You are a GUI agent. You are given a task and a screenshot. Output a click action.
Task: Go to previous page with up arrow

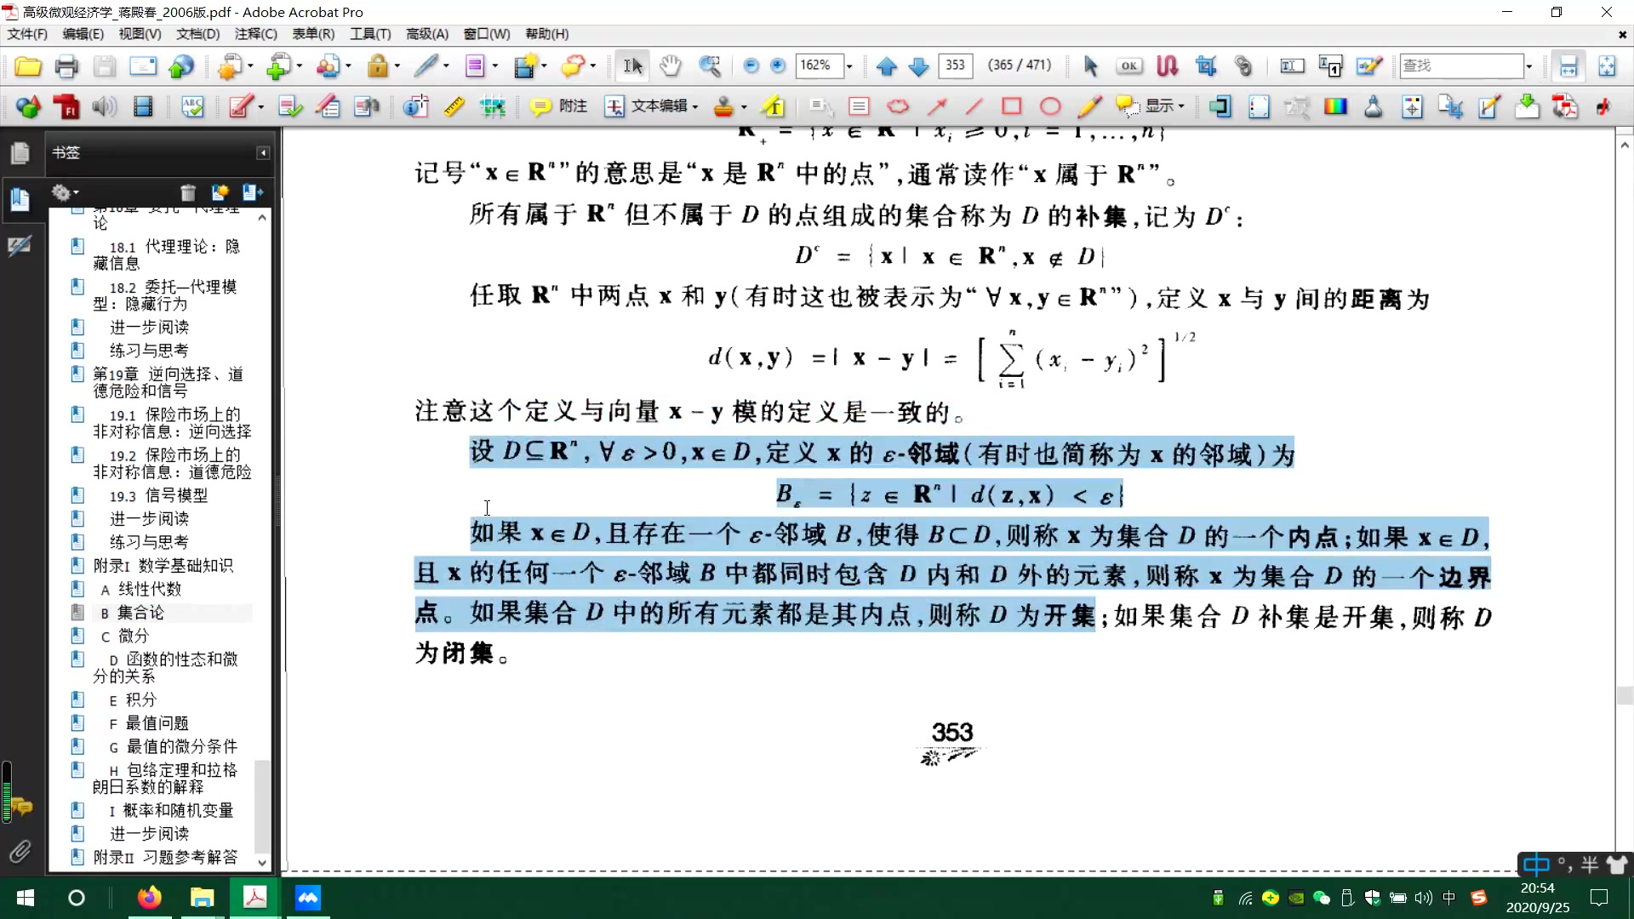pyautogui.click(x=886, y=66)
